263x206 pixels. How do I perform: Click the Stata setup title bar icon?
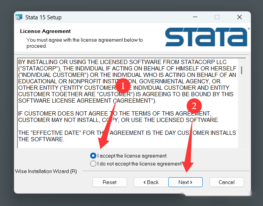coord(19,17)
